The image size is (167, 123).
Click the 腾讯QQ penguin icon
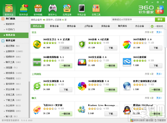[127, 110]
